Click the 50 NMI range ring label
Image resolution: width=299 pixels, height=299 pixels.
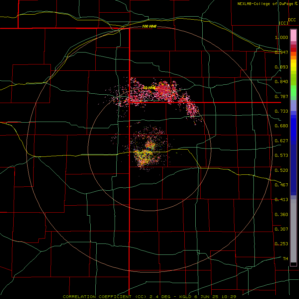pyautogui.click(x=149, y=88)
